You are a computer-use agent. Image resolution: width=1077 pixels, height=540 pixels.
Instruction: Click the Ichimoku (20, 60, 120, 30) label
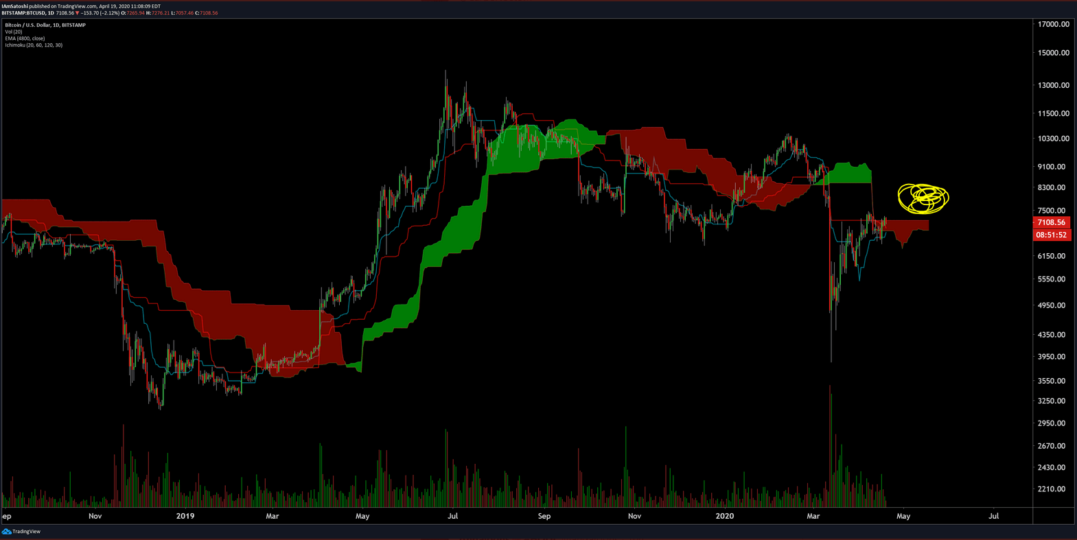34,45
